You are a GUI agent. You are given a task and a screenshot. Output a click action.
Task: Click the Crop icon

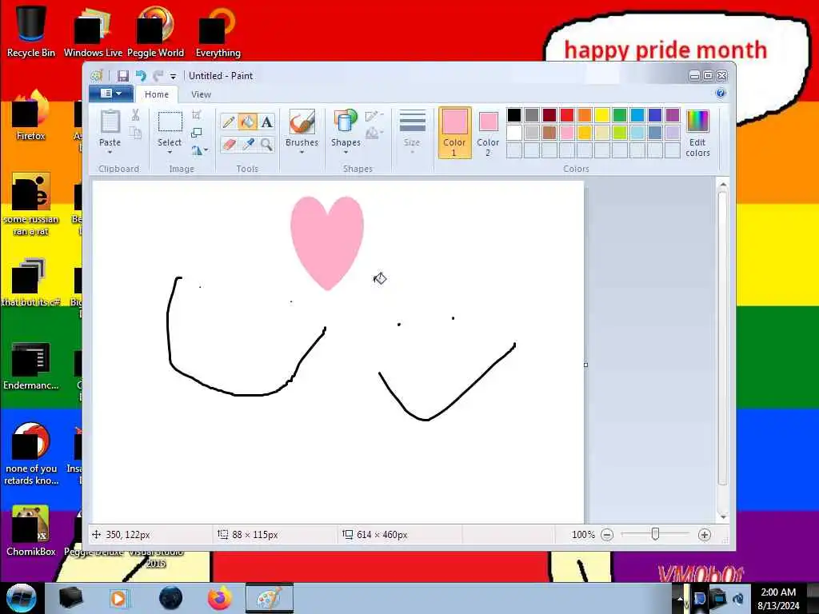(197, 115)
